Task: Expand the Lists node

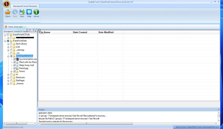Action: click(x=8, y=47)
